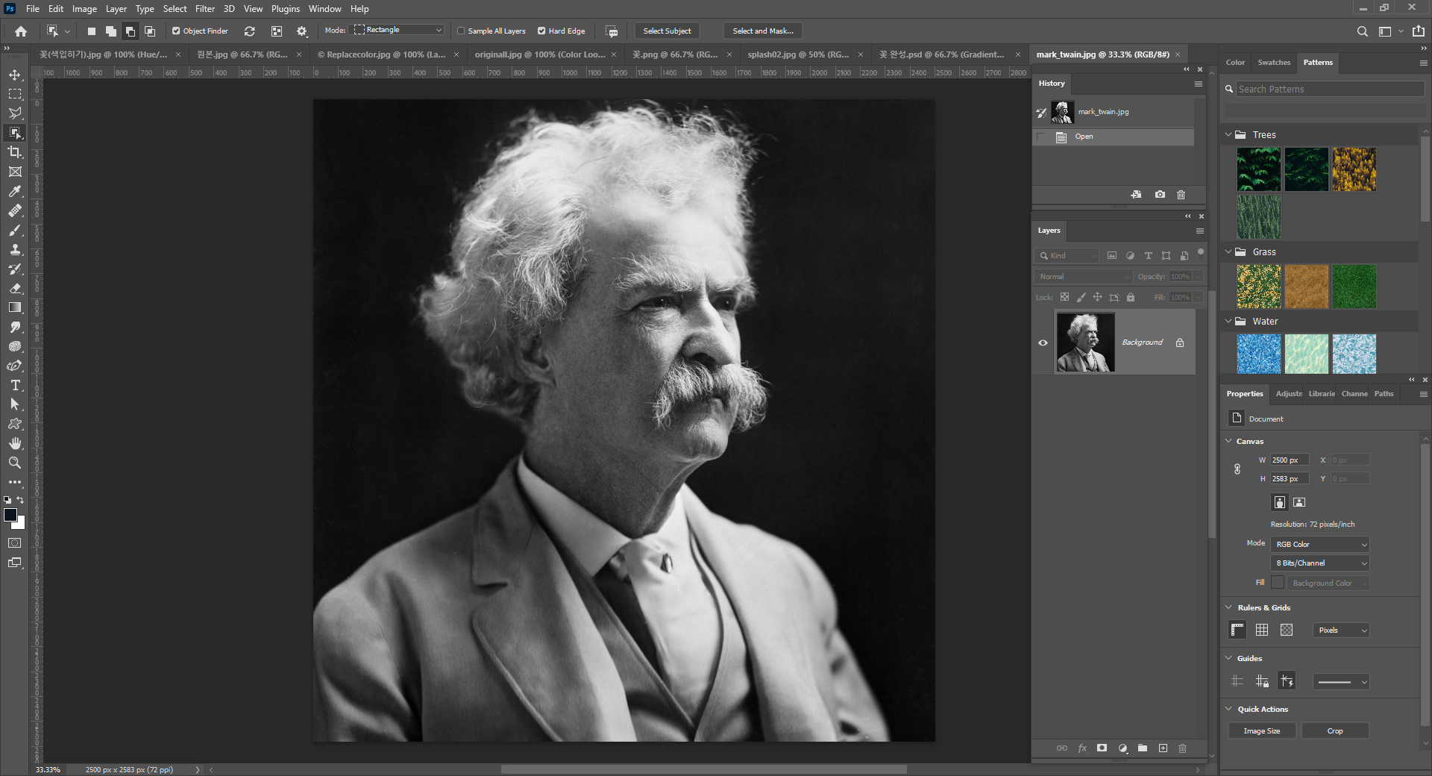Image resolution: width=1432 pixels, height=776 pixels.
Task: Hide the Background layer visibility eye
Action: coord(1043,343)
